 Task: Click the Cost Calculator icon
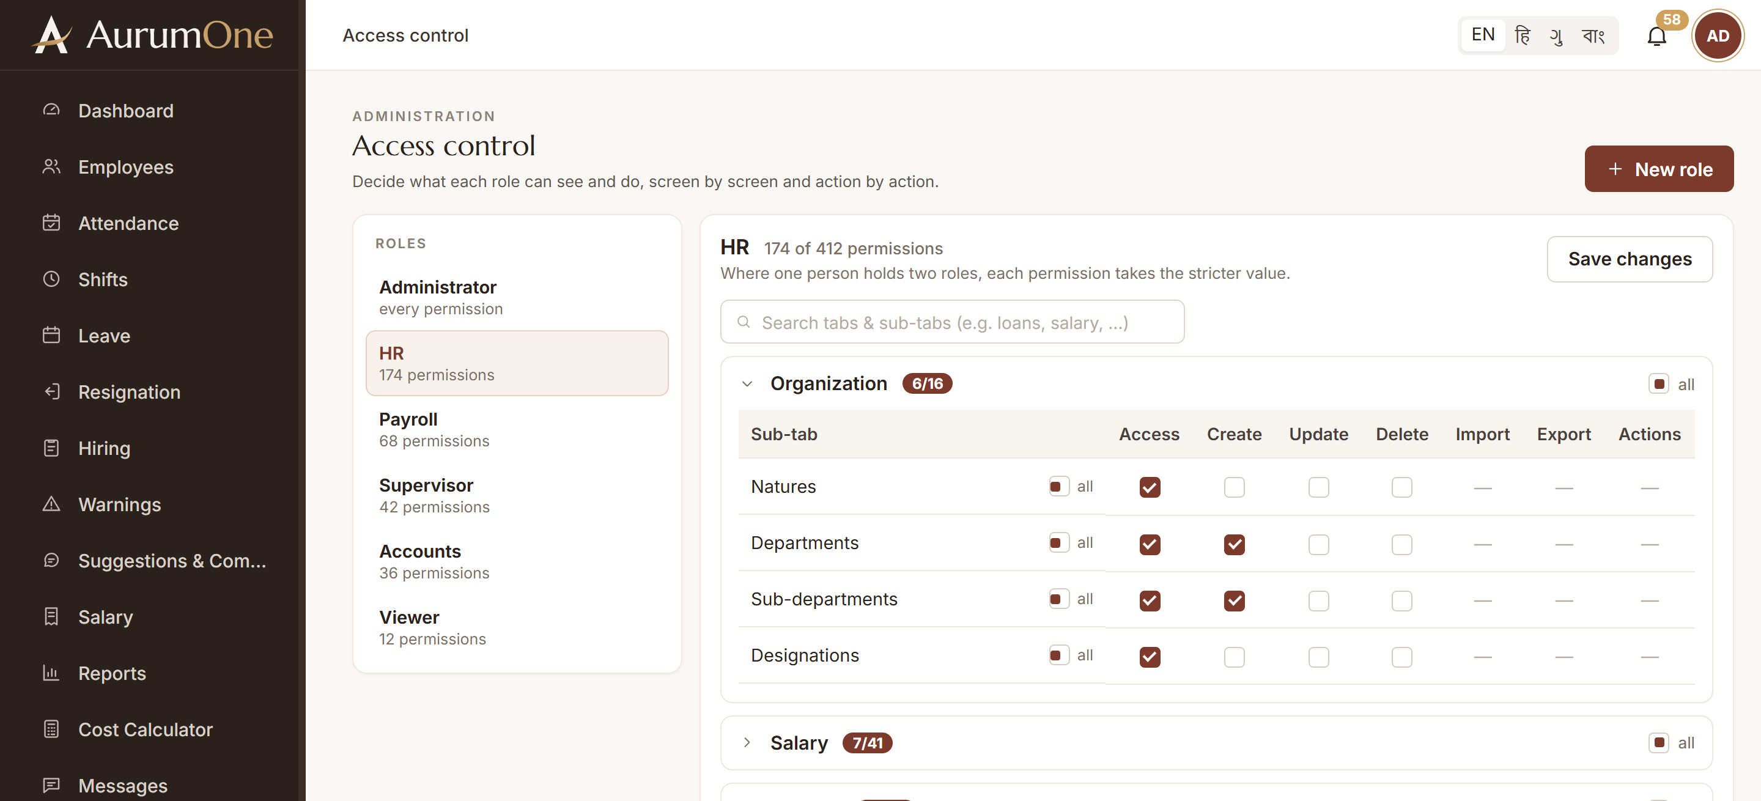point(51,729)
